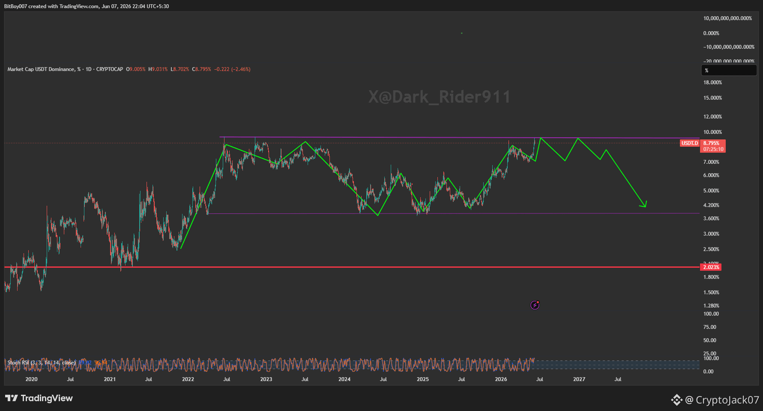
Task: Click the 2023 label on time axis
Action: click(266, 379)
